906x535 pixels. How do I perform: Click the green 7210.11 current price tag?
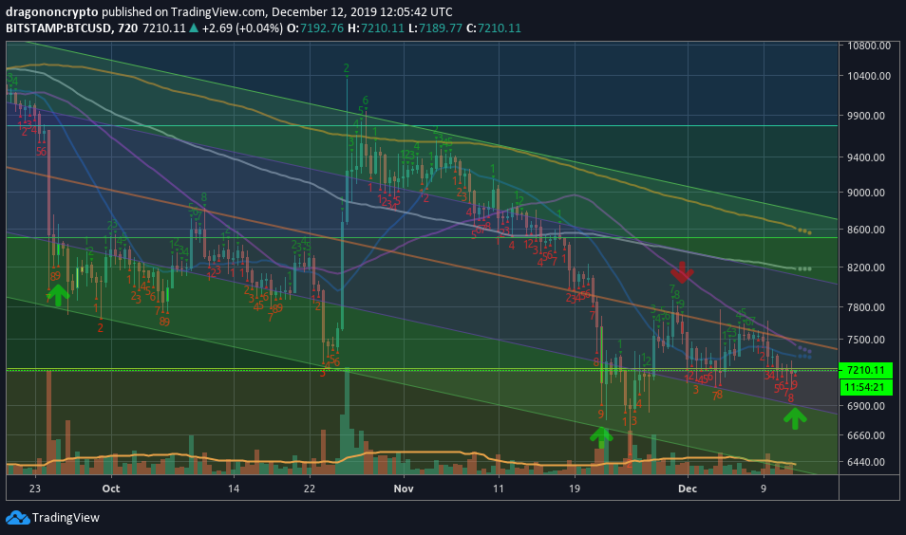pos(865,370)
